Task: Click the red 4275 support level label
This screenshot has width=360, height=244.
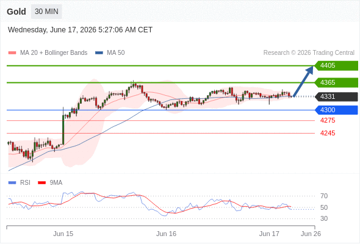Action: 328,120
